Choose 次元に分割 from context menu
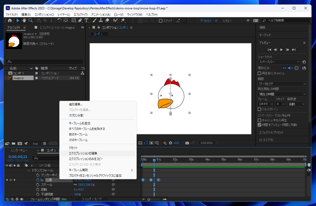This screenshot has height=206, width=316. (x=98, y=115)
